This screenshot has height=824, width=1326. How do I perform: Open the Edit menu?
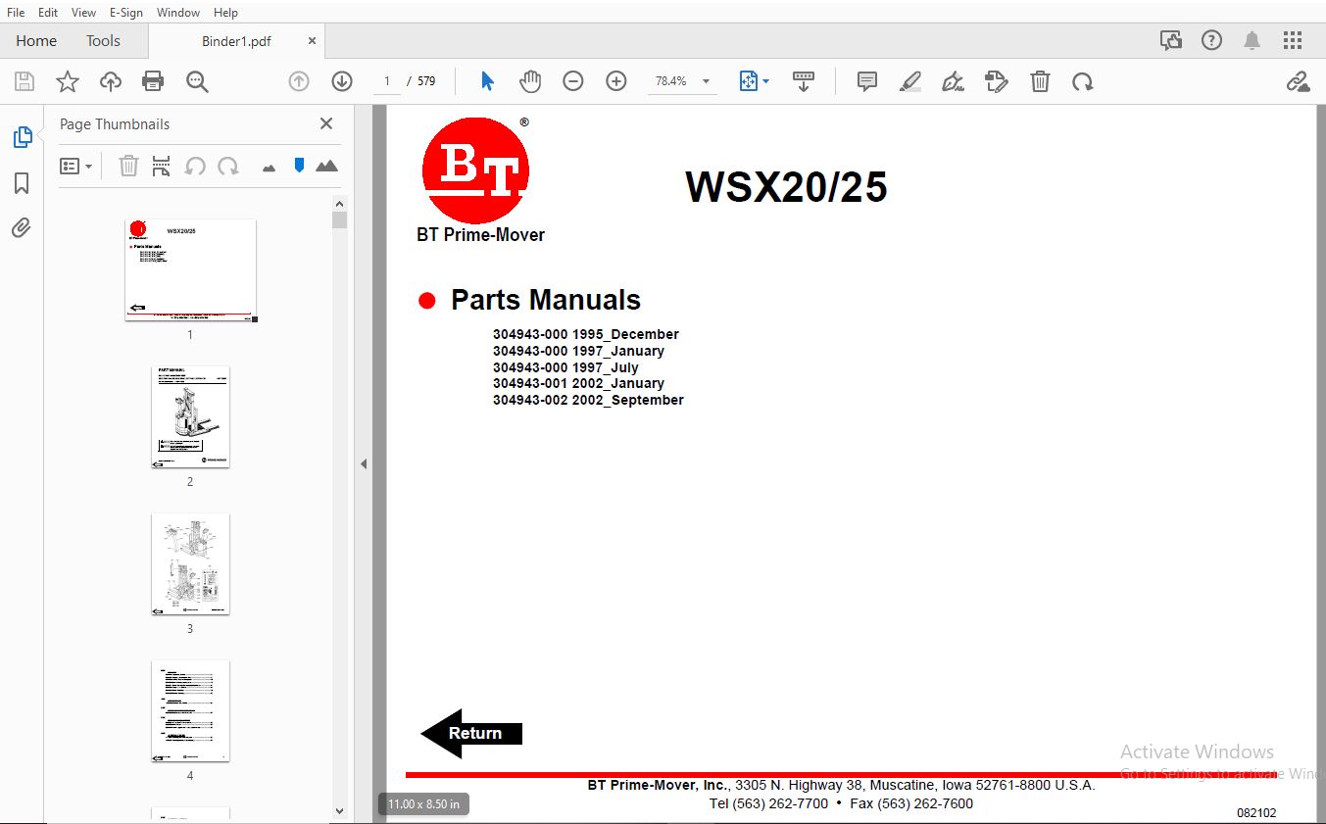click(48, 13)
